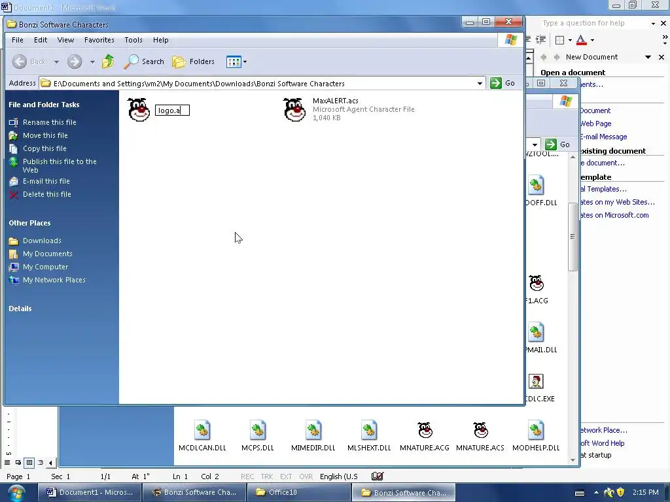Open the Search magnifier tool

tap(144, 61)
